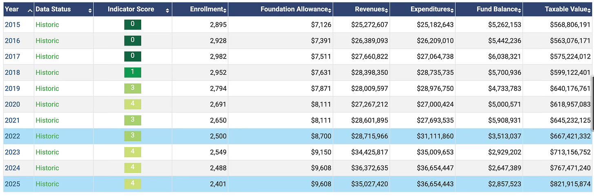
Task: Open the 2015 year link
Action: (x=12, y=25)
